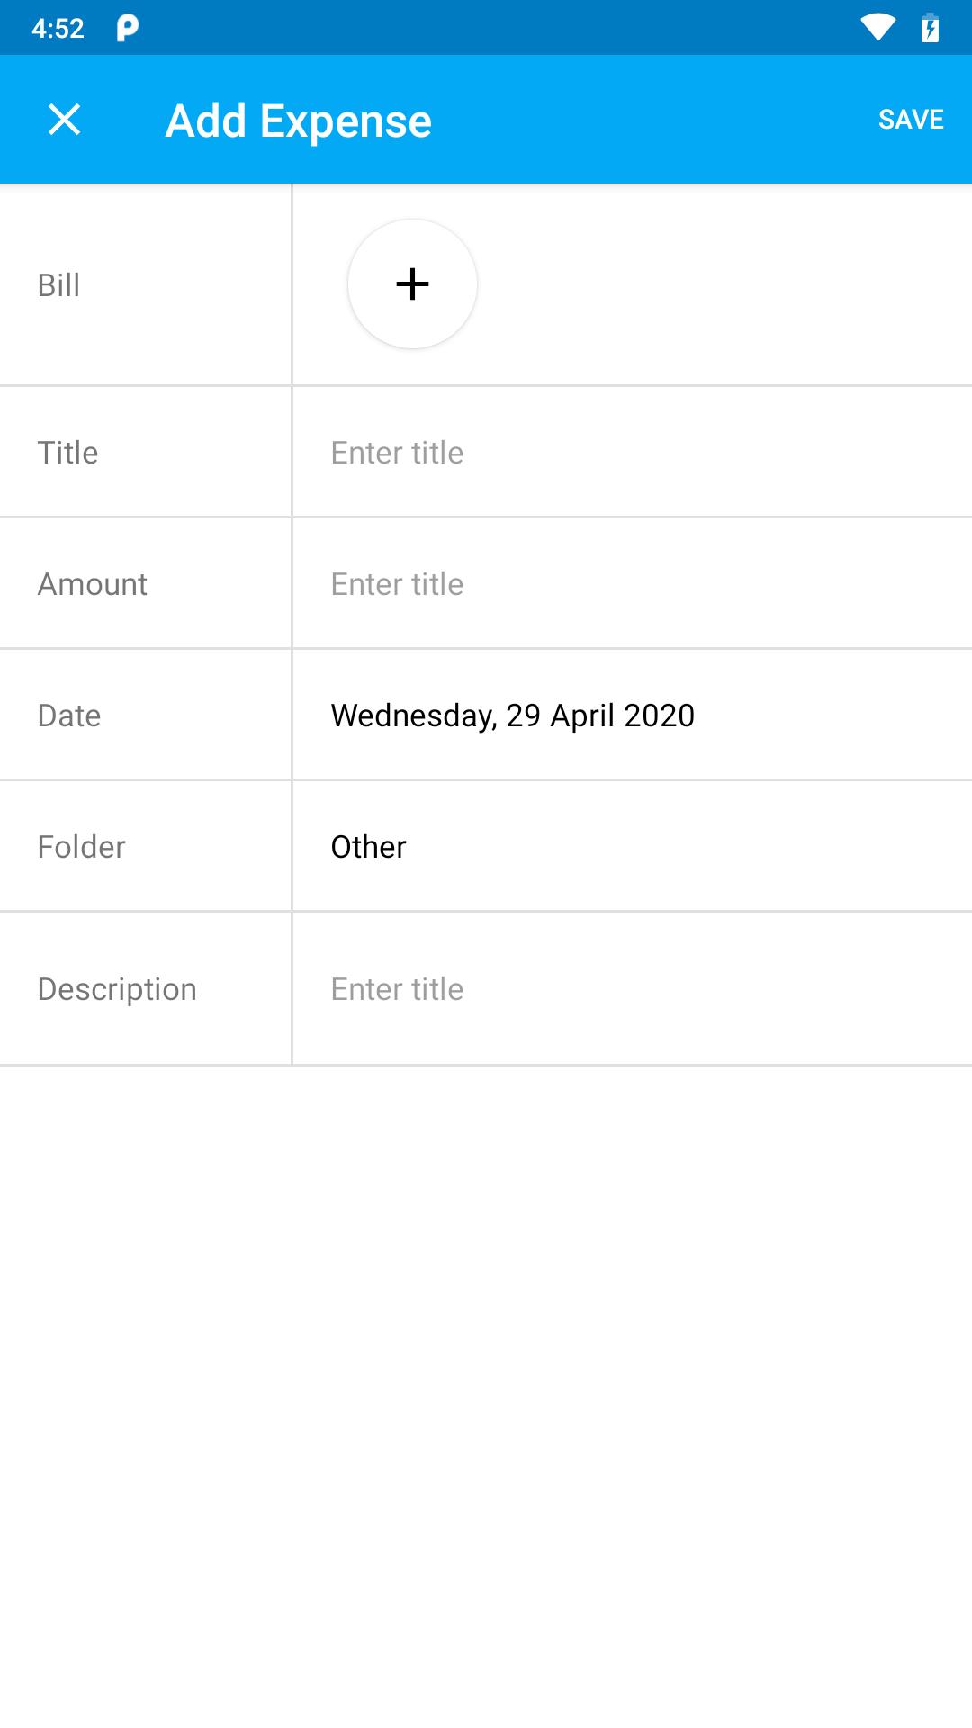
Task: Click the Title row label
Action: [68, 453]
